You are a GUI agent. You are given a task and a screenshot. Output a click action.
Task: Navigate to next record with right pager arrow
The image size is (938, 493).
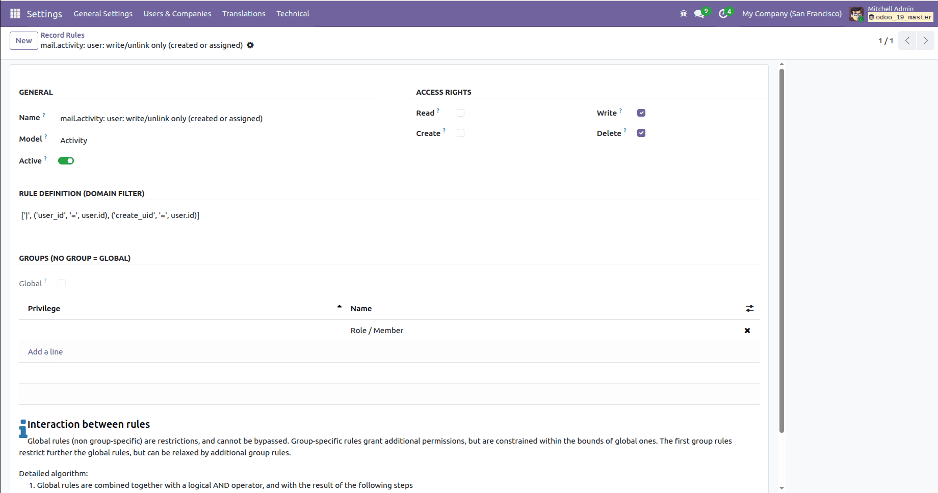(925, 40)
